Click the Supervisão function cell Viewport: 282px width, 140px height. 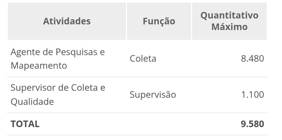click(x=153, y=95)
